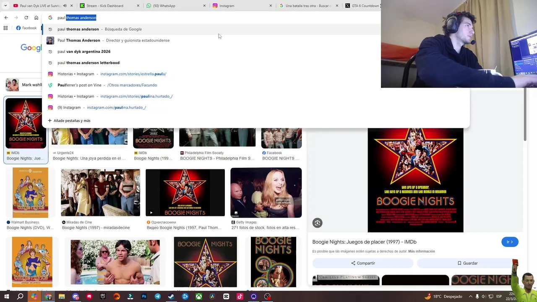This screenshot has height=302, width=537.
Task: Close the Paul van Dyk tab
Action: coord(72,6)
